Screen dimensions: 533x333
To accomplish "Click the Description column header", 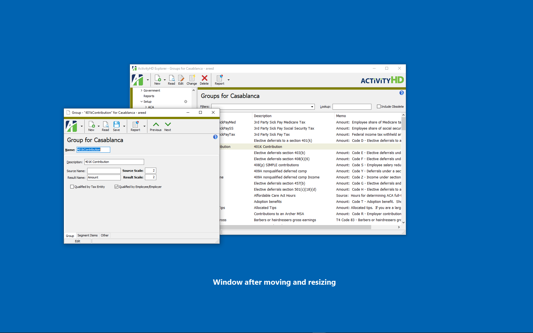I will click(x=263, y=116).
